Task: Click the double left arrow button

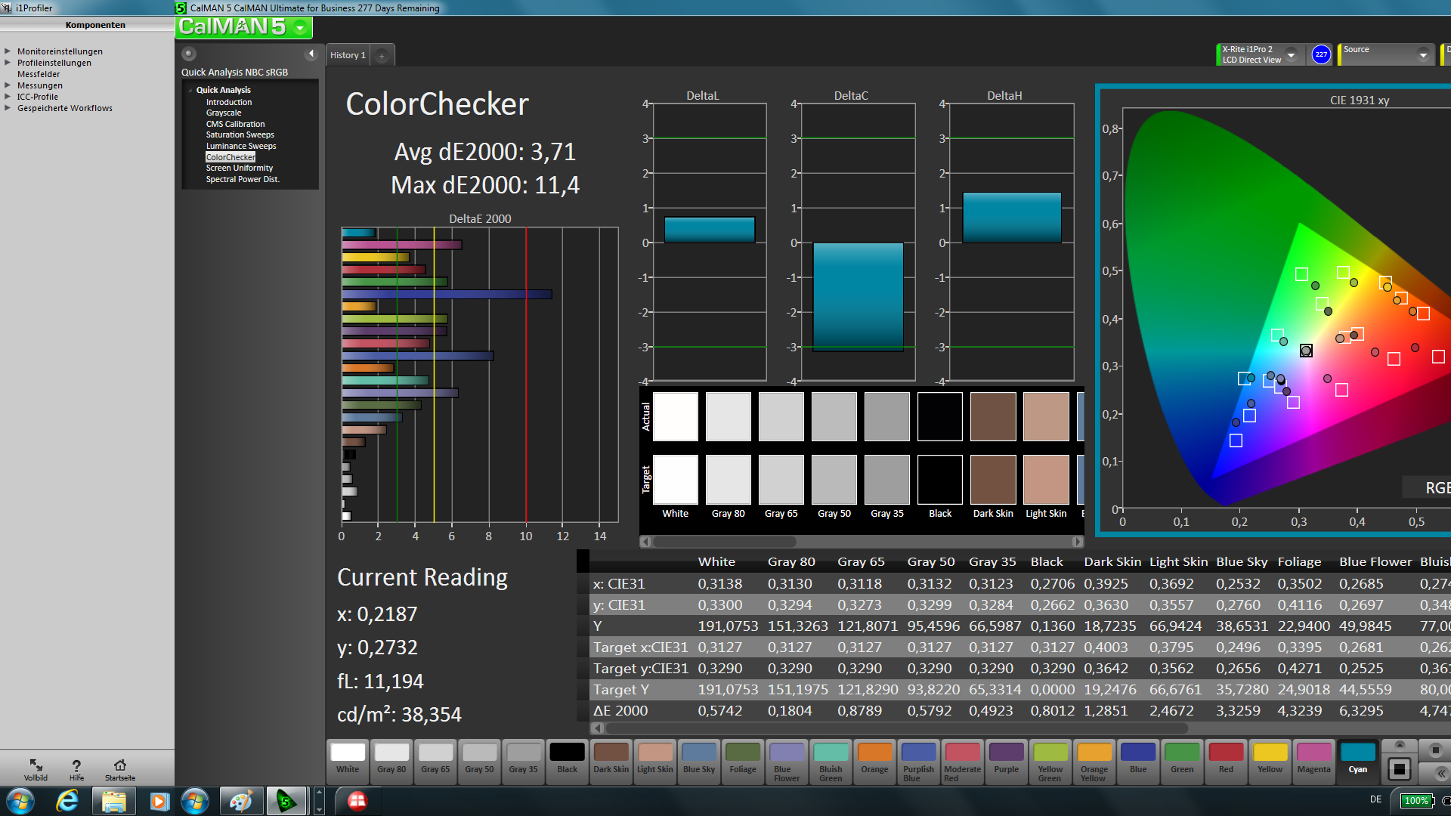Action: point(1440,773)
